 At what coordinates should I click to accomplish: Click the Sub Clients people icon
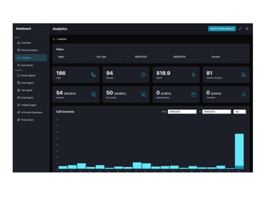(19, 65)
